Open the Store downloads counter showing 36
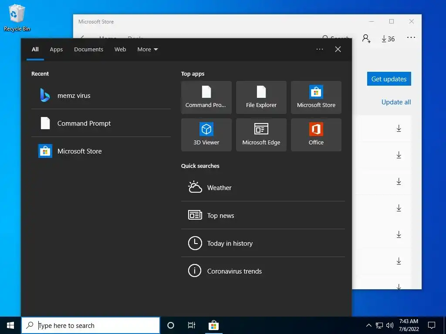 click(x=388, y=39)
